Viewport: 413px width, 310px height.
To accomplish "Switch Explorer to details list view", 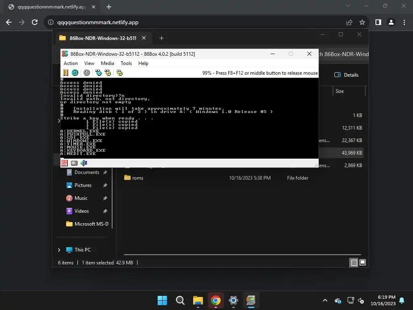I will tap(354, 262).
